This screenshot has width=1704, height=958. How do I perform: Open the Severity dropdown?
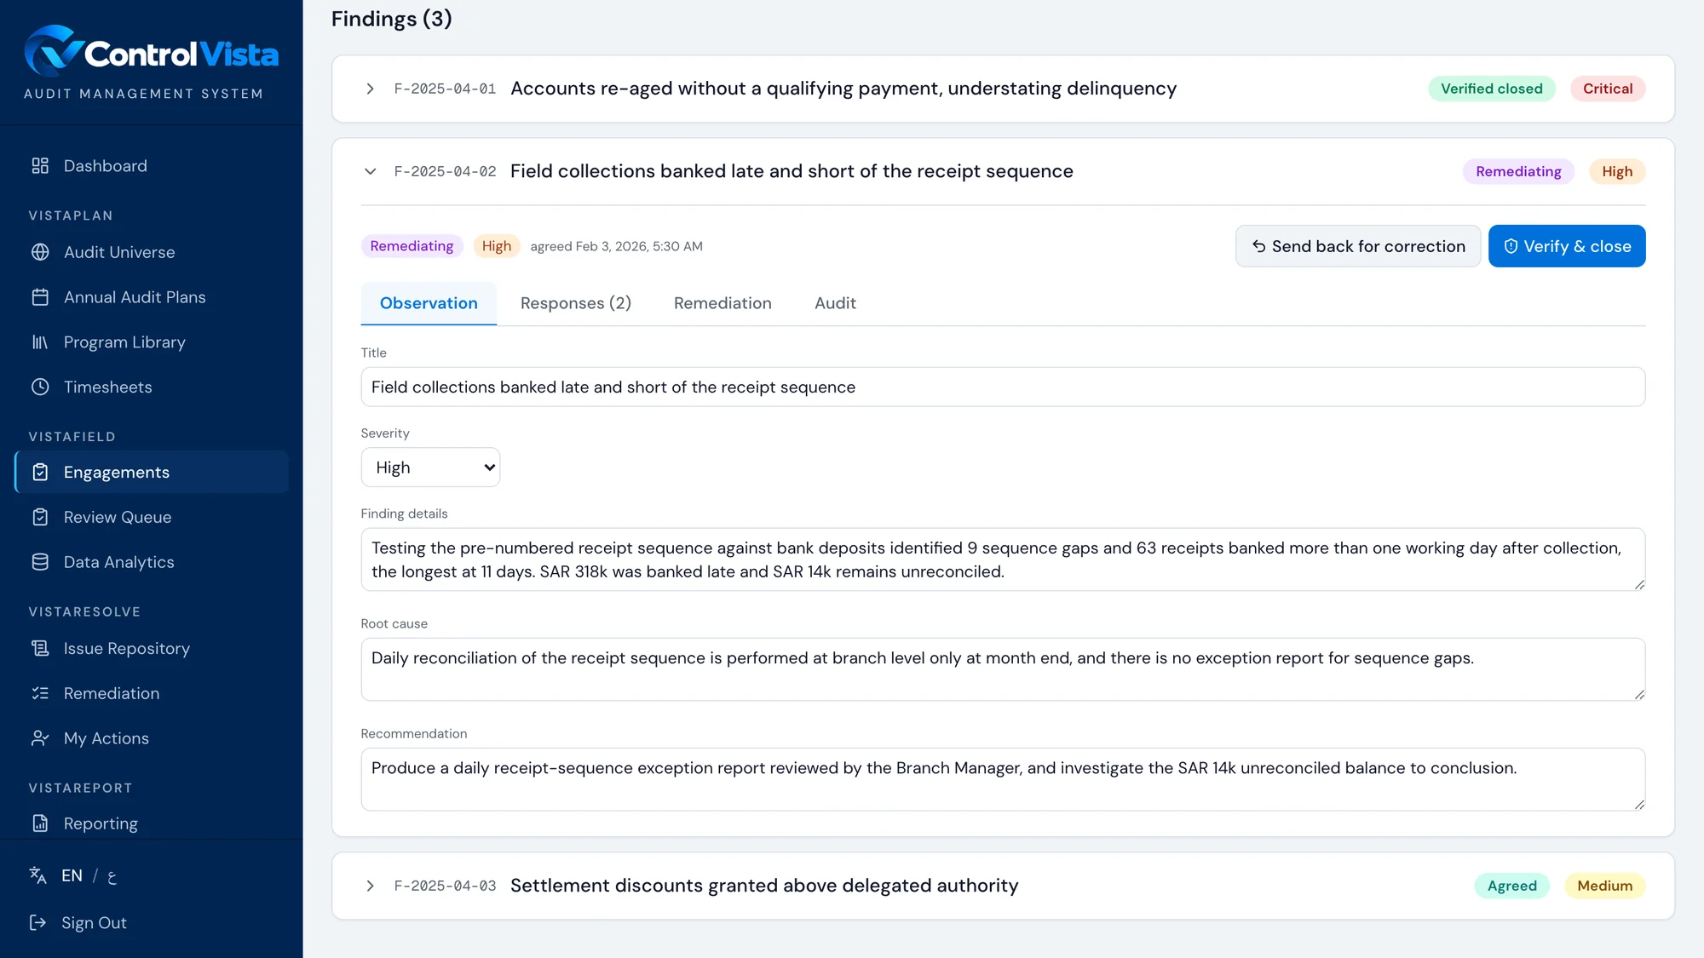[430, 468]
